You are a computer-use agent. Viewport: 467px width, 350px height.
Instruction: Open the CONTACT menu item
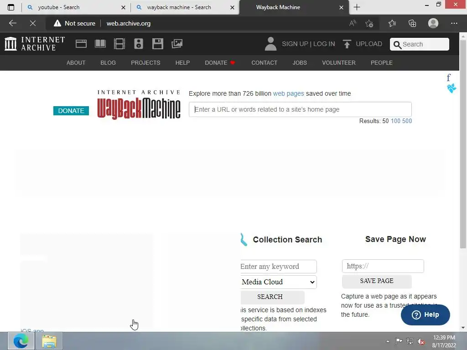[264, 63]
